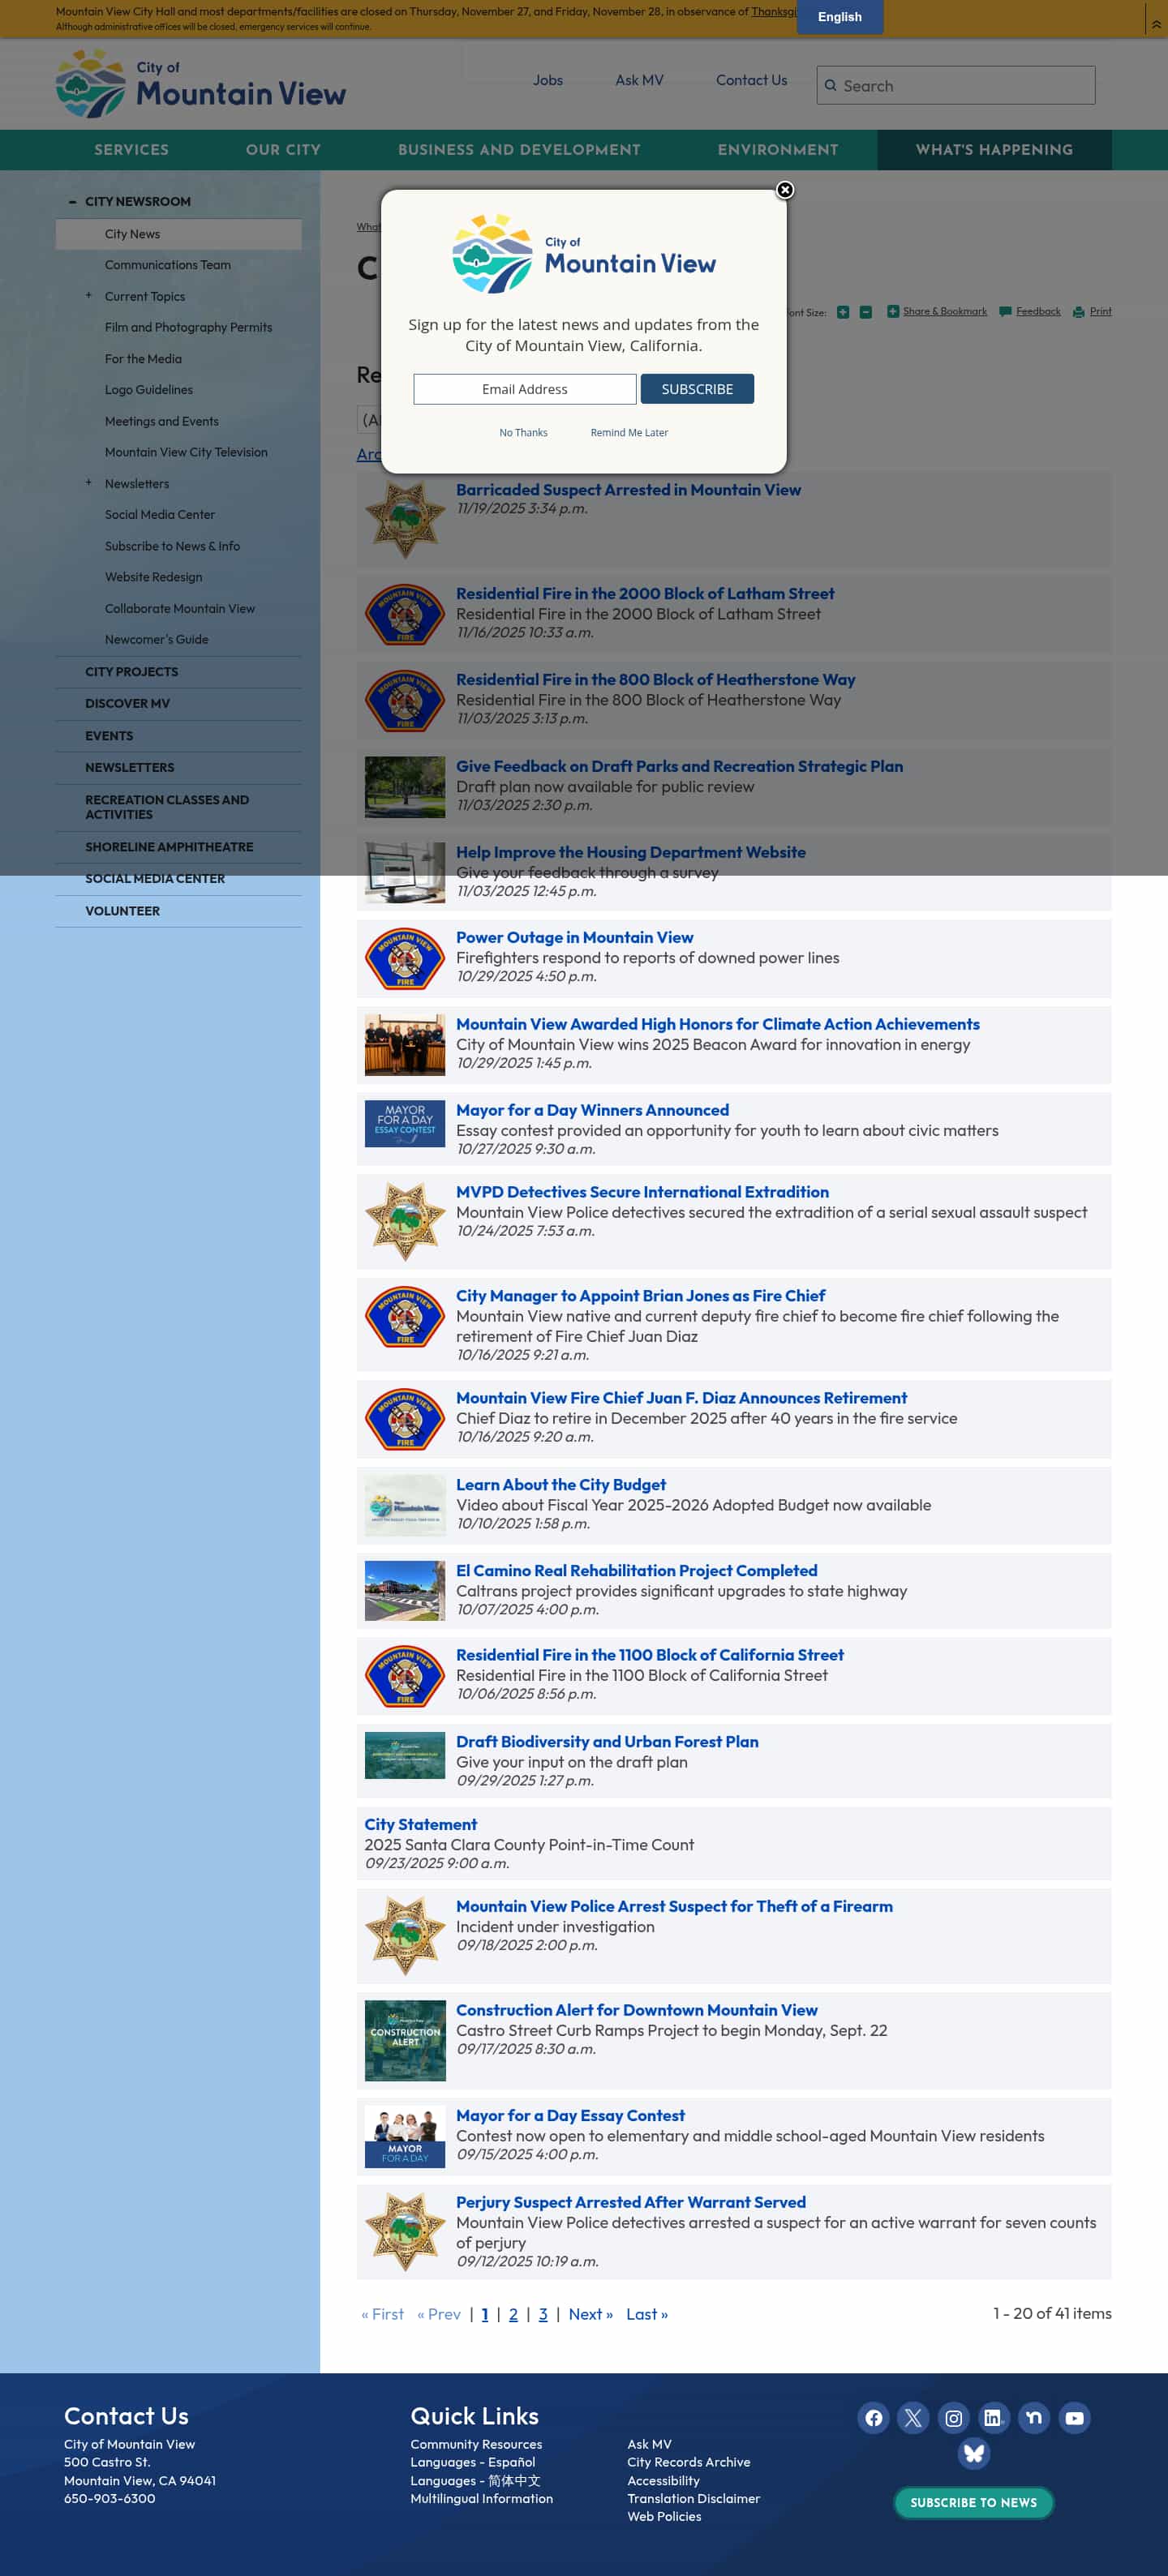Viewport: 1168px width, 2576px height.
Task: Open the city's Nextdoor page
Action: coord(1033,2417)
